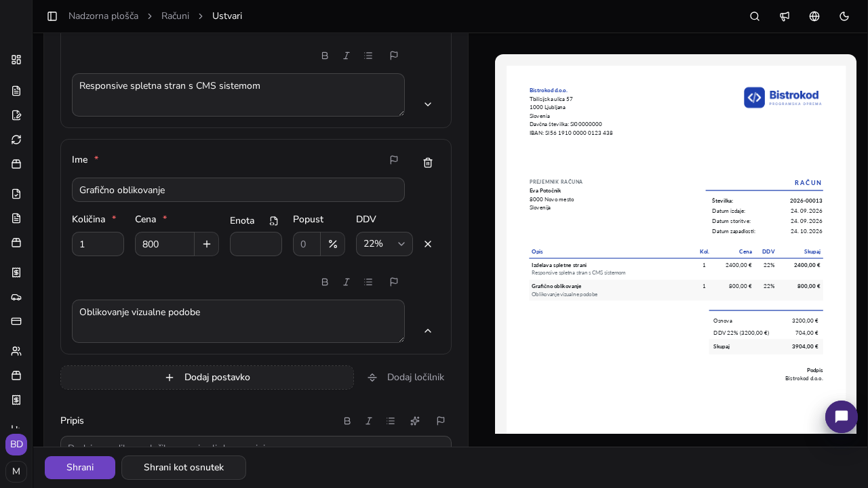Open the recurring sync arrows sidebar icon

tap(16, 140)
